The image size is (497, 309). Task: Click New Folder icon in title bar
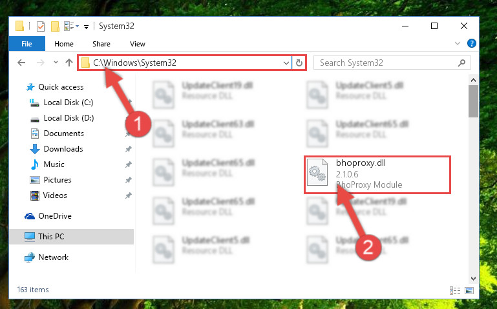click(x=55, y=26)
